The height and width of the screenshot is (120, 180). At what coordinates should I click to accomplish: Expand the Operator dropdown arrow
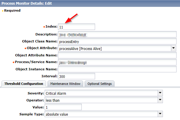pyautogui.click(x=160, y=100)
